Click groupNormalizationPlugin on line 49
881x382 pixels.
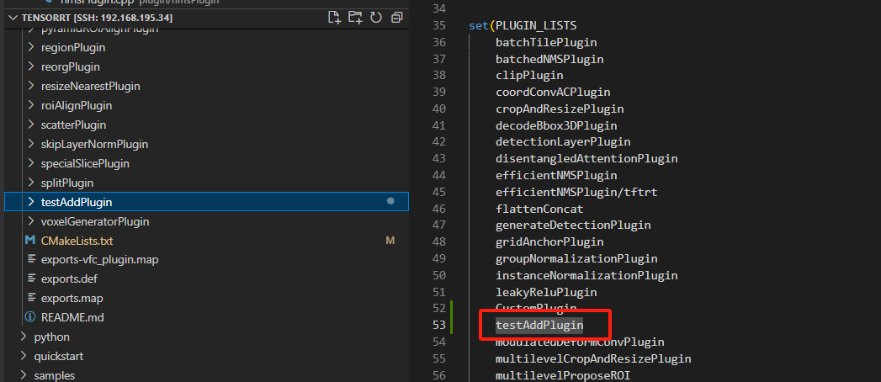[576, 259]
